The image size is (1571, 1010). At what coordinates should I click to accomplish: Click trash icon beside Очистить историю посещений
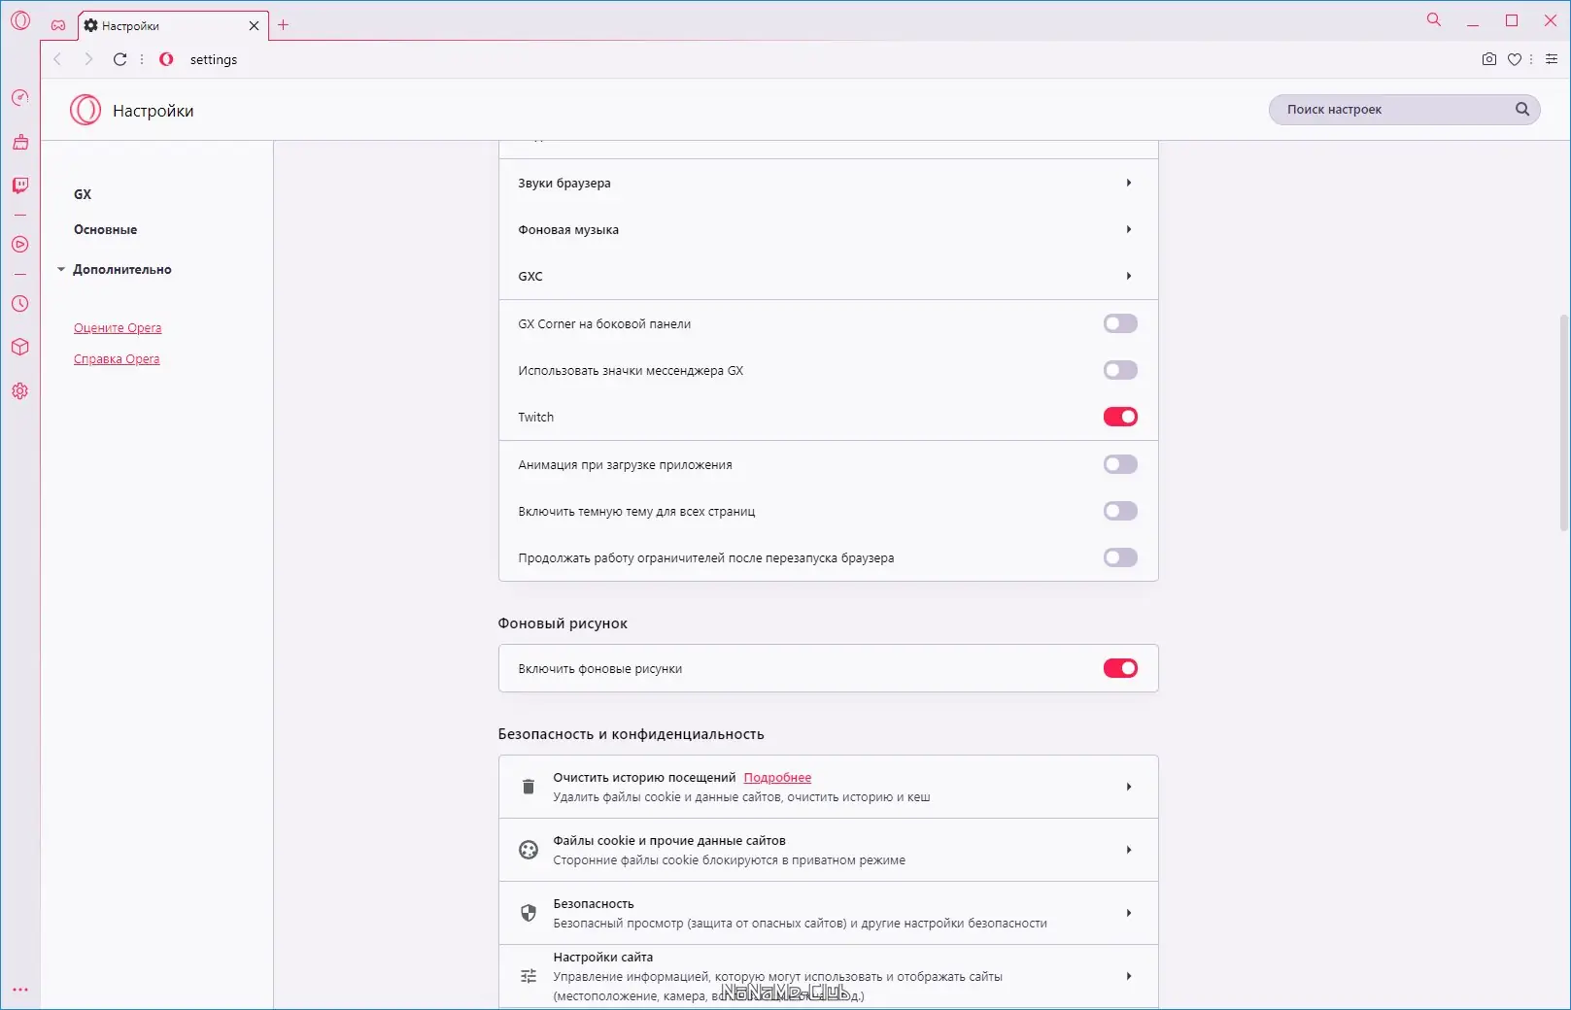pos(529,787)
